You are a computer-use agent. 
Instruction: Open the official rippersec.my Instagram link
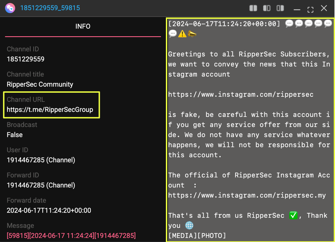(247, 195)
